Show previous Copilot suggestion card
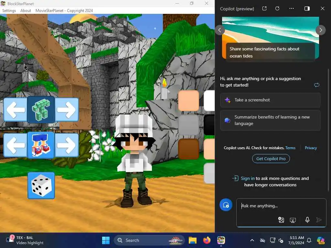331x248 pixels. point(220,30)
